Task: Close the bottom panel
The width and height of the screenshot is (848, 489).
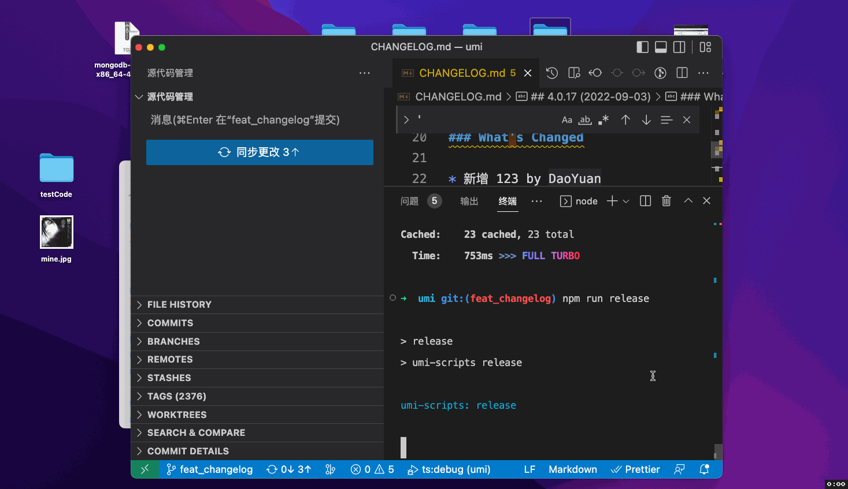Action: [706, 201]
